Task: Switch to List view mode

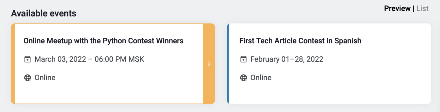Action: [422, 8]
